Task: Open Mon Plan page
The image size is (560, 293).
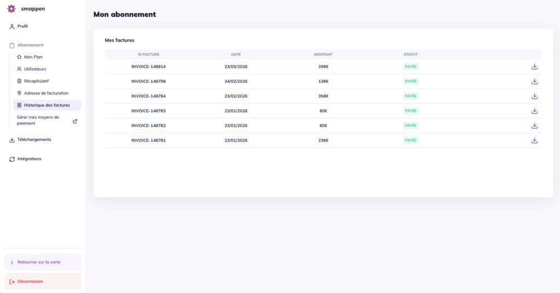Action: click(x=33, y=57)
